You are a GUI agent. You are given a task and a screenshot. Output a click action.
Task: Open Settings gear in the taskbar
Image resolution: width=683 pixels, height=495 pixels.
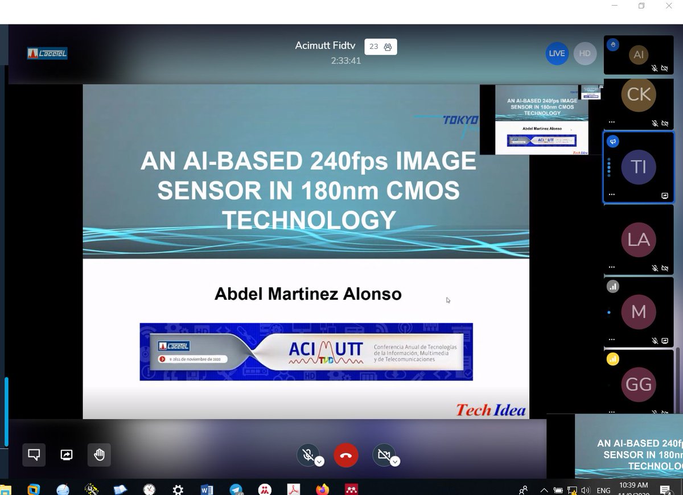(178, 489)
